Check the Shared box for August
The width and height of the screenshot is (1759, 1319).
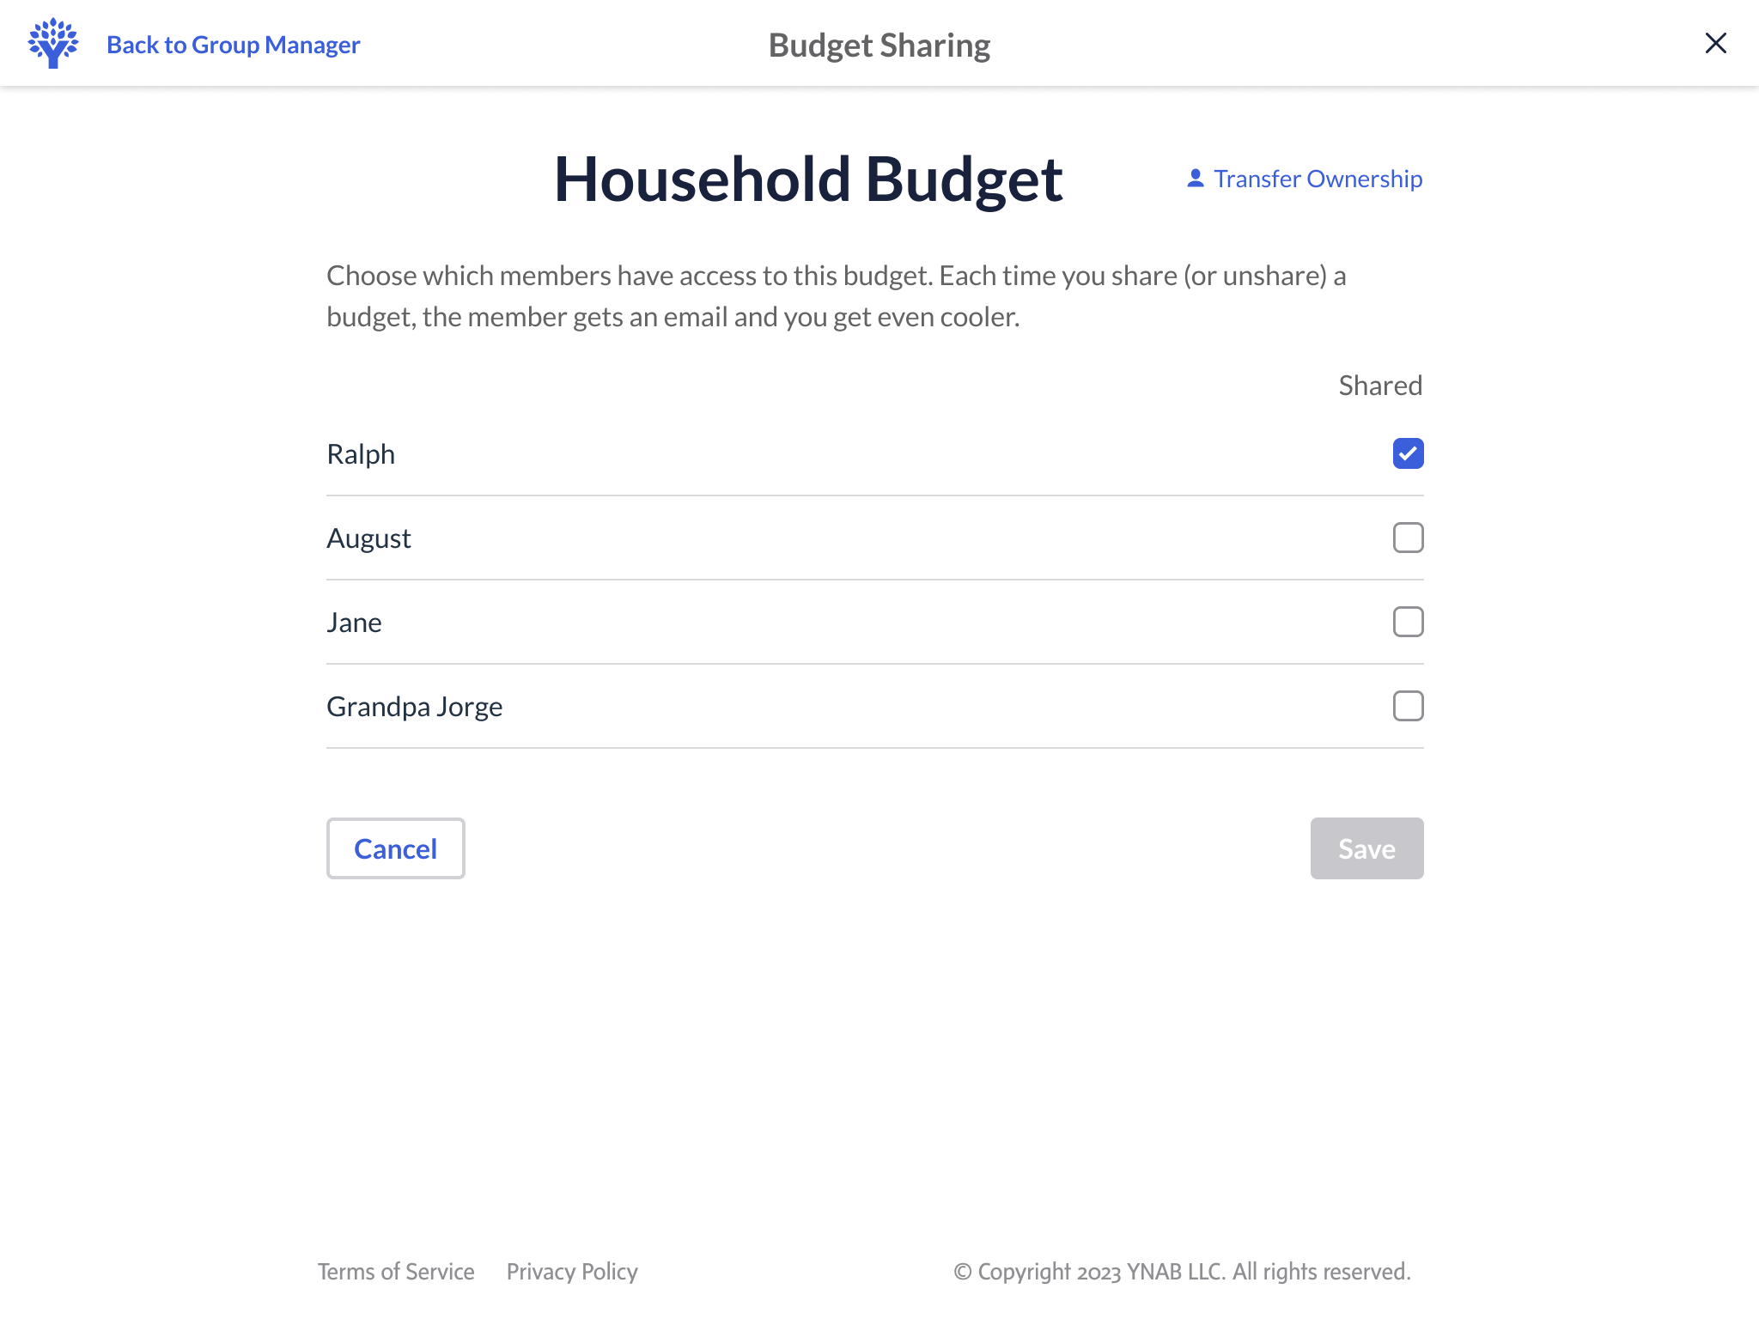click(1408, 538)
